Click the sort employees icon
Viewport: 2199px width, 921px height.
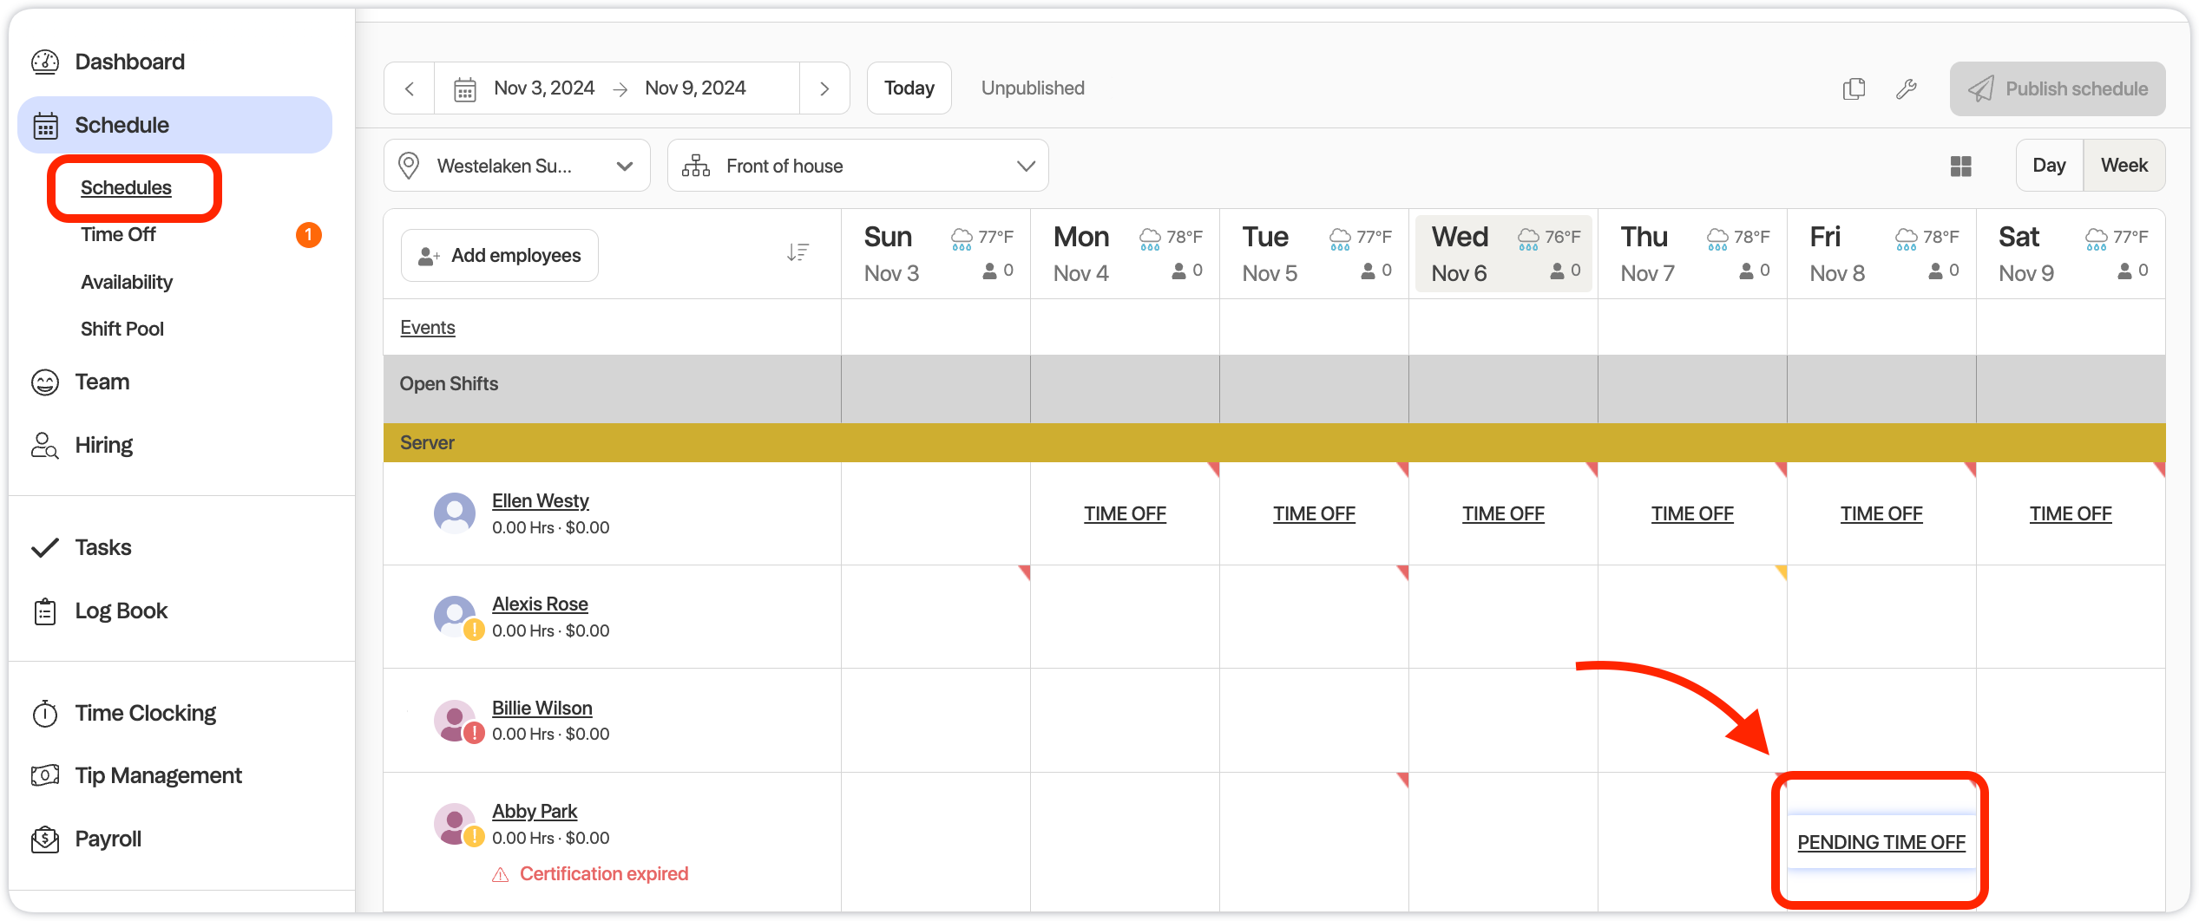click(798, 252)
